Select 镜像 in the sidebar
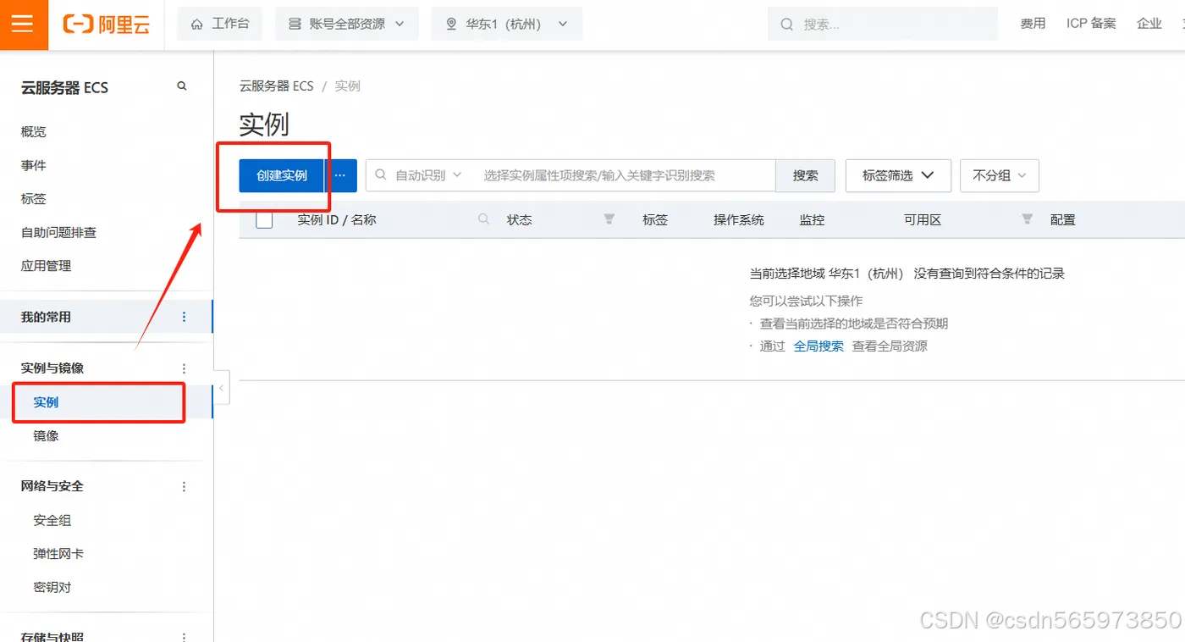Viewport: 1185px width, 642px height. pyautogui.click(x=47, y=436)
